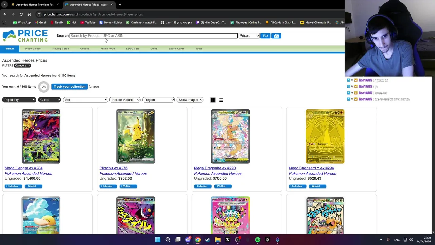The height and width of the screenshot is (245, 435).
Task: Open the Sports Cards menu
Action: click(x=177, y=49)
